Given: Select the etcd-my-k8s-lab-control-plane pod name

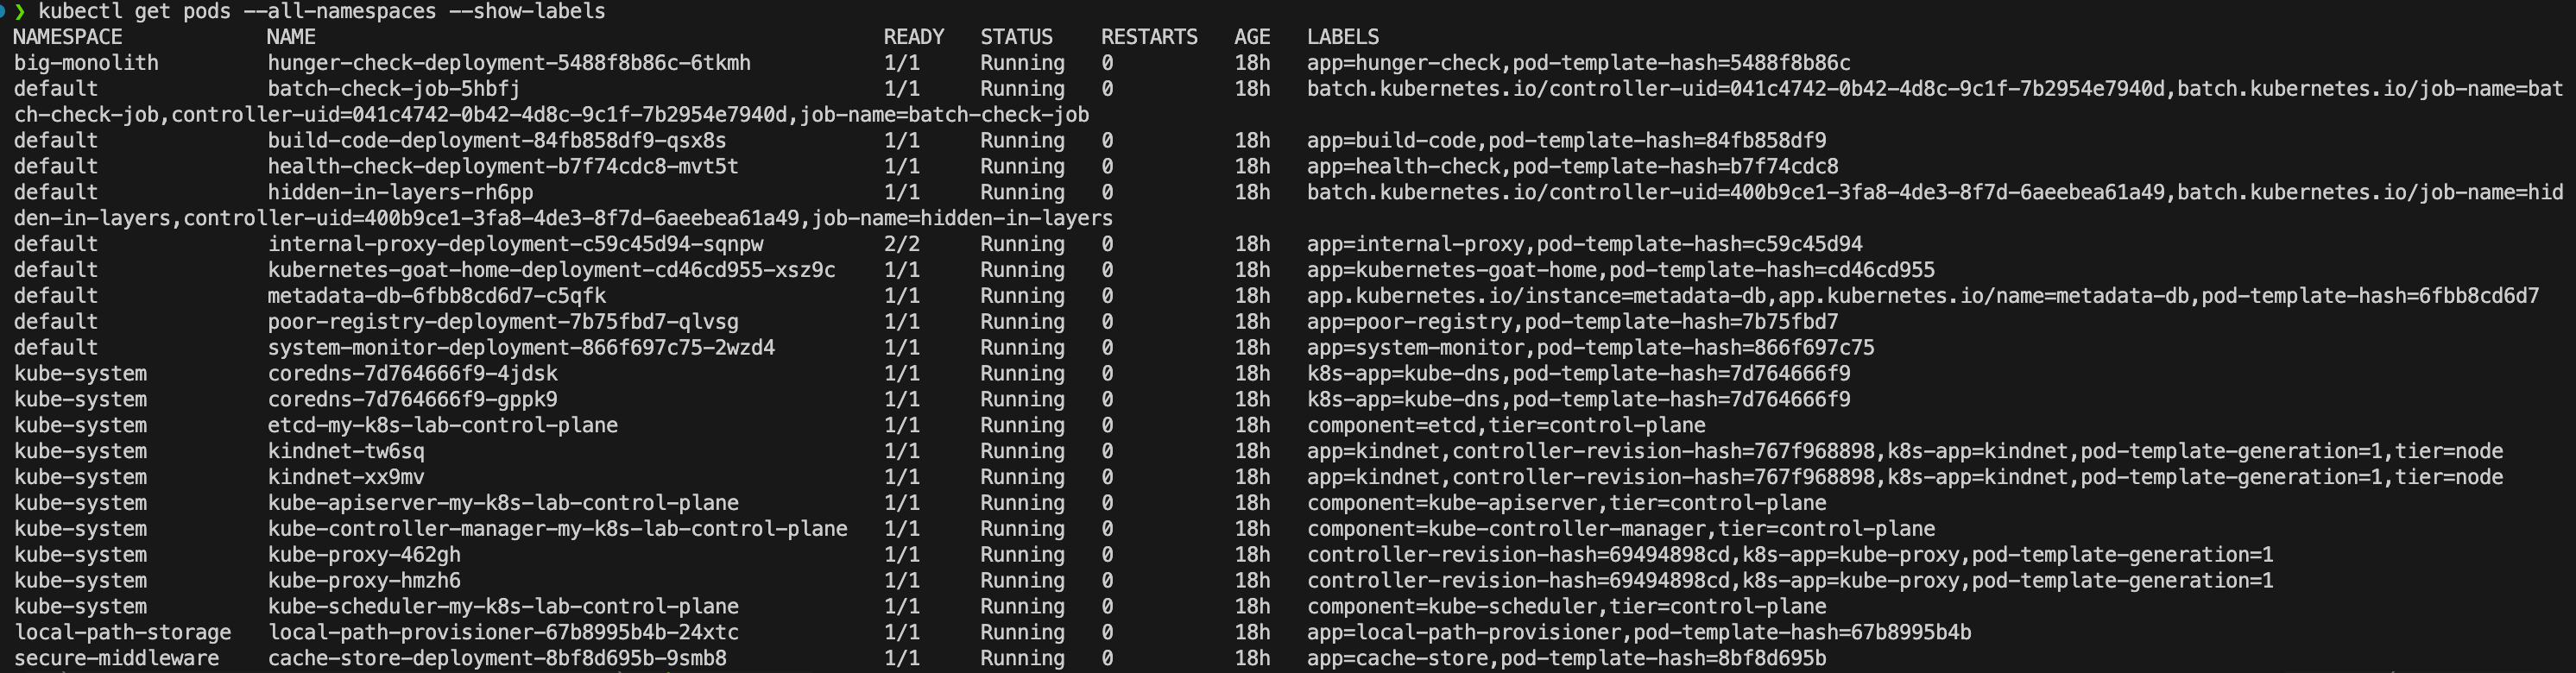Looking at the screenshot, I should 442,425.
